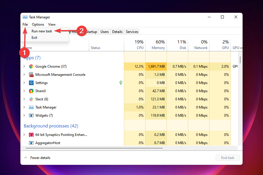The height and width of the screenshot is (175, 263).
Task: Expand the Google Chrome process group
Action: point(24,66)
